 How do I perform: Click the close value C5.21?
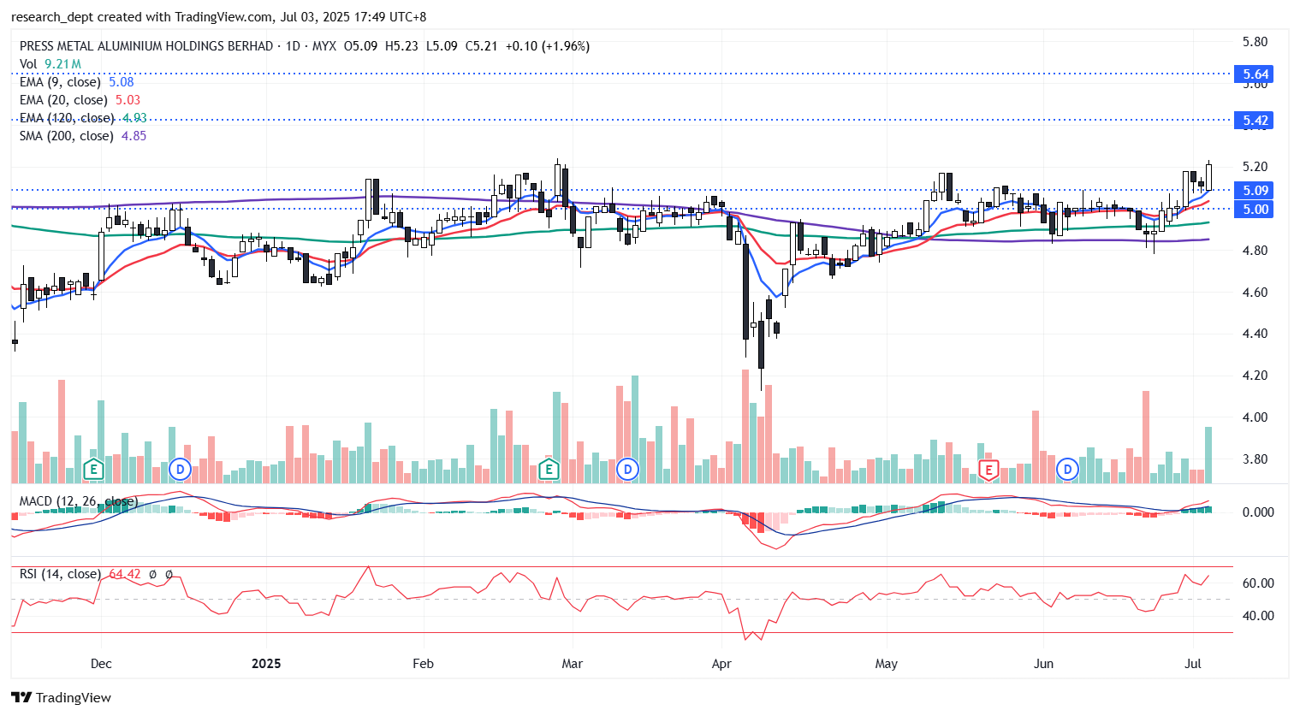tap(481, 46)
